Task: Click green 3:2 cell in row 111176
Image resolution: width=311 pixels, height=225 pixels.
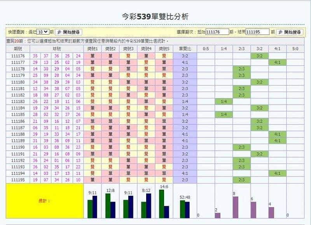Action: coord(259,56)
